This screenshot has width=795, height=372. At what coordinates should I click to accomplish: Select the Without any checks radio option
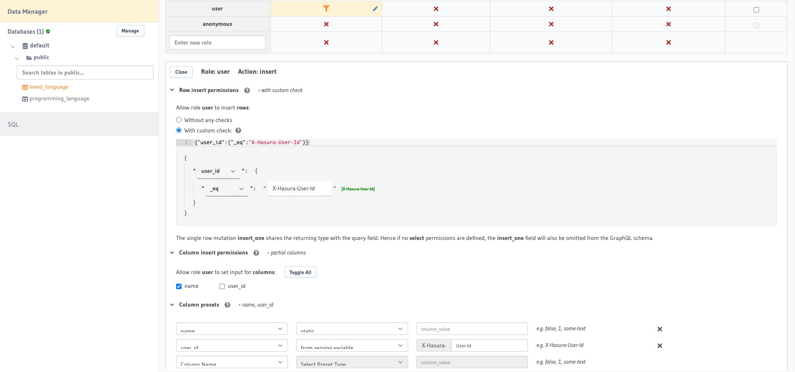[179, 120]
